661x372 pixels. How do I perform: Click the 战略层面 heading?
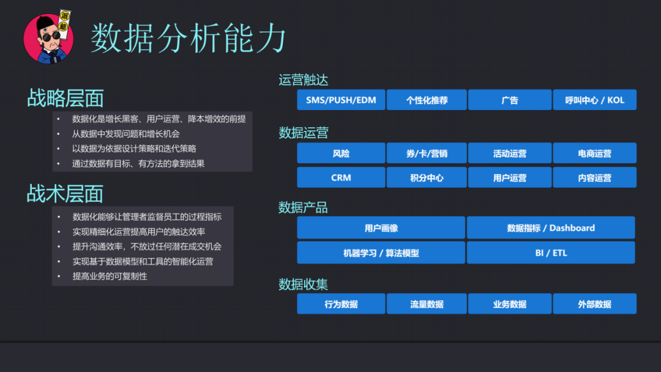(x=65, y=98)
